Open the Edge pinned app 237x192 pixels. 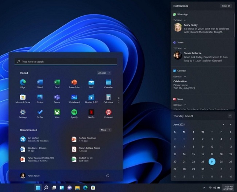point(23,84)
